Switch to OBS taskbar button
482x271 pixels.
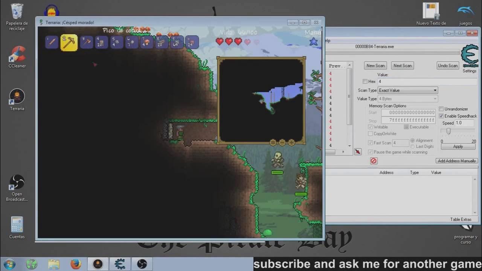[x=142, y=264]
